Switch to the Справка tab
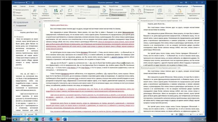Viewport: 218px width, 122px height. (136, 6)
